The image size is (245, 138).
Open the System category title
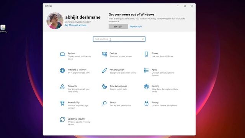click(x=71, y=53)
